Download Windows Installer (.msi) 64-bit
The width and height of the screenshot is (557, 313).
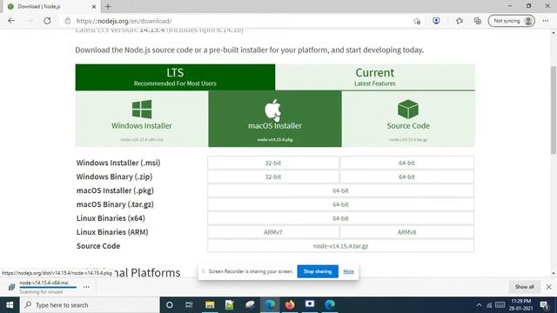click(x=406, y=163)
